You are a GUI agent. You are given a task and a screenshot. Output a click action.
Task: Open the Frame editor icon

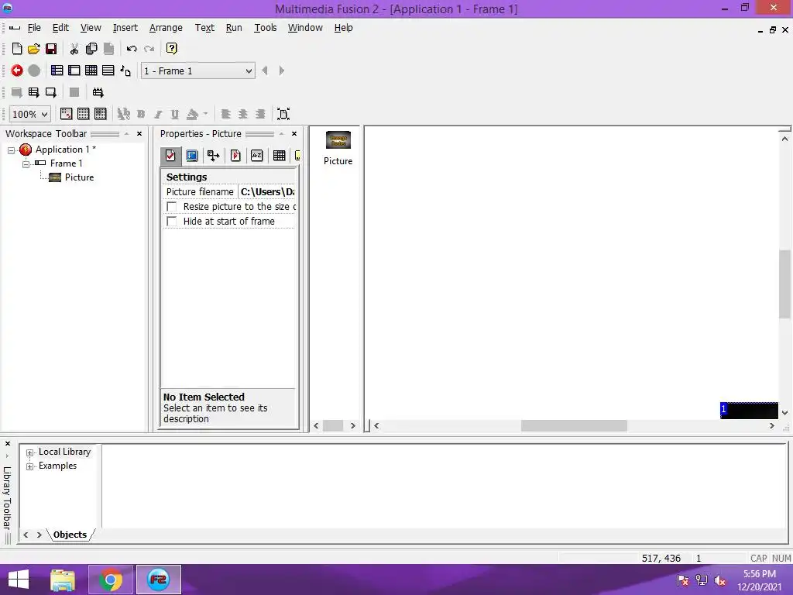pyautogui.click(x=74, y=71)
